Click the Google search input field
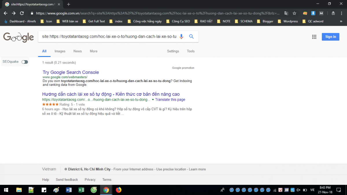The height and width of the screenshot is (195, 347). [109, 36]
